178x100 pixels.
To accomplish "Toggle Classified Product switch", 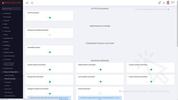I will pyautogui.click(x=49, y=52).
